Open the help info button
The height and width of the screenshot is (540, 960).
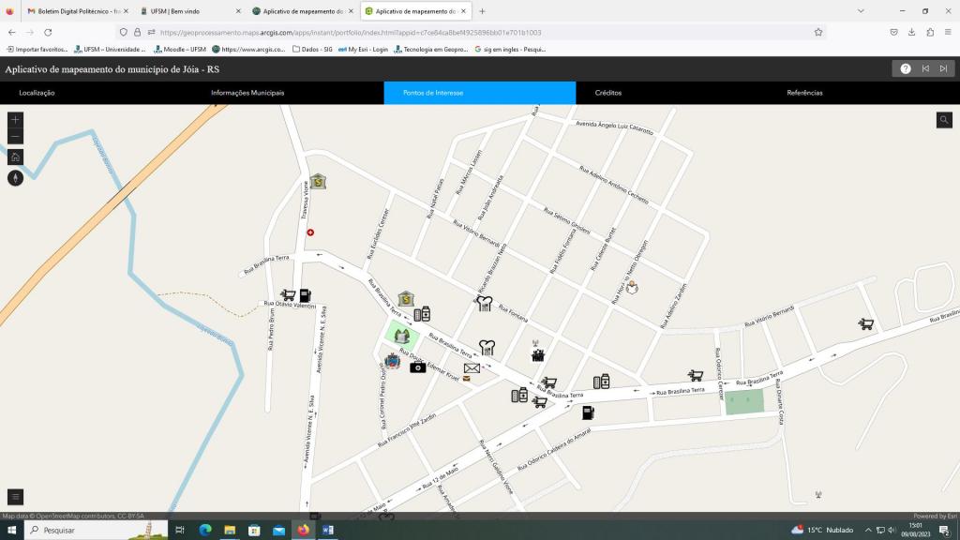coord(905,68)
